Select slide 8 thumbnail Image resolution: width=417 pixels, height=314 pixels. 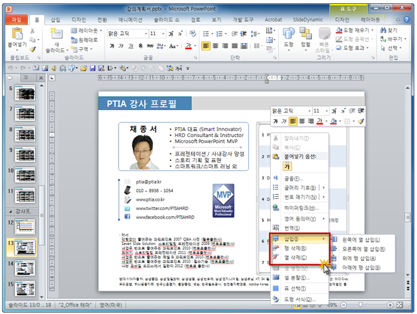[24, 134]
